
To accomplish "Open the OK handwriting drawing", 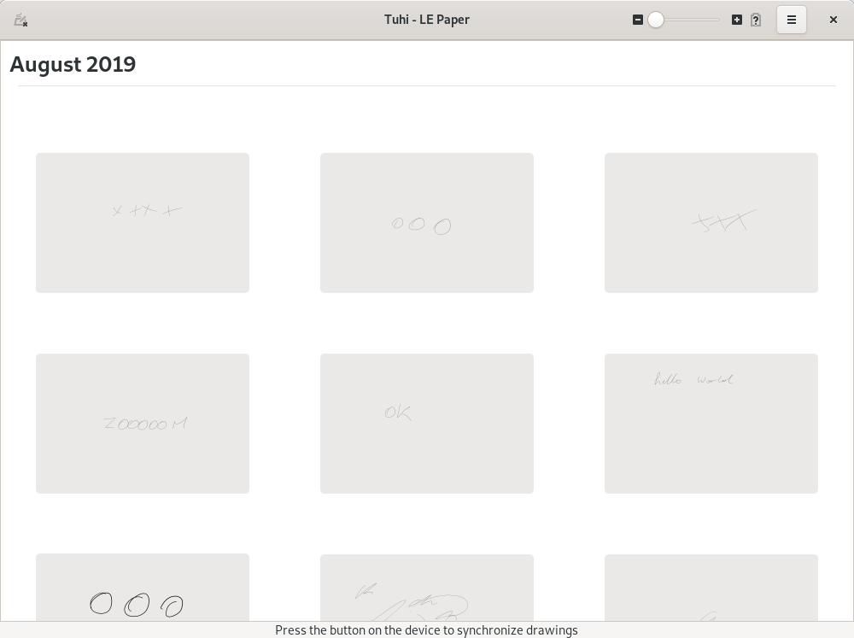I will (427, 424).
